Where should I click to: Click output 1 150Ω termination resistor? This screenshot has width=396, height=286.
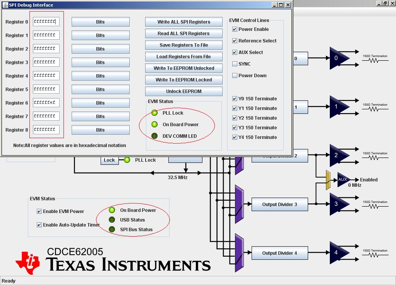pyautogui.click(x=375, y=109)
